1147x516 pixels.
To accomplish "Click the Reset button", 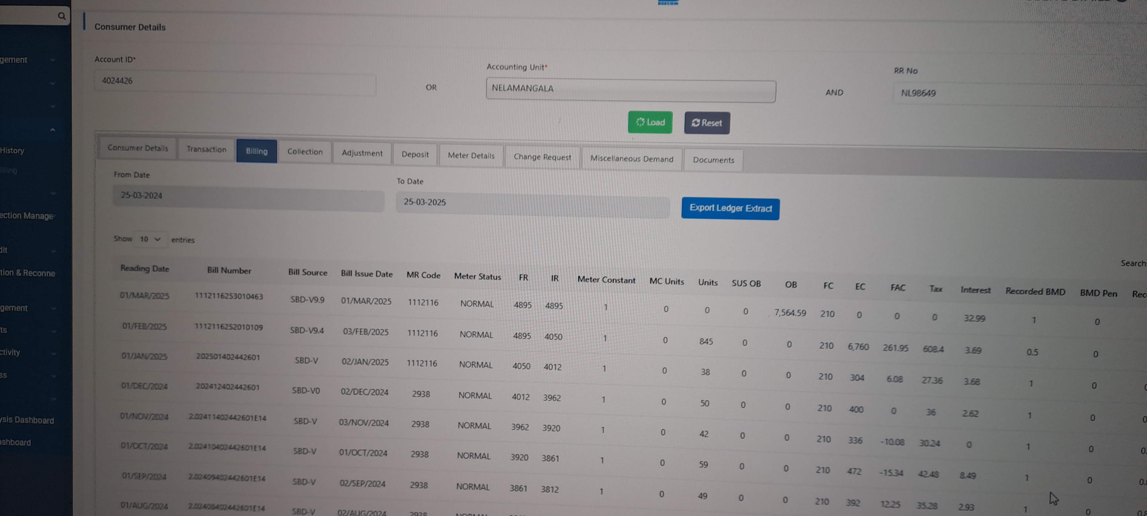I will click(707, 123).
